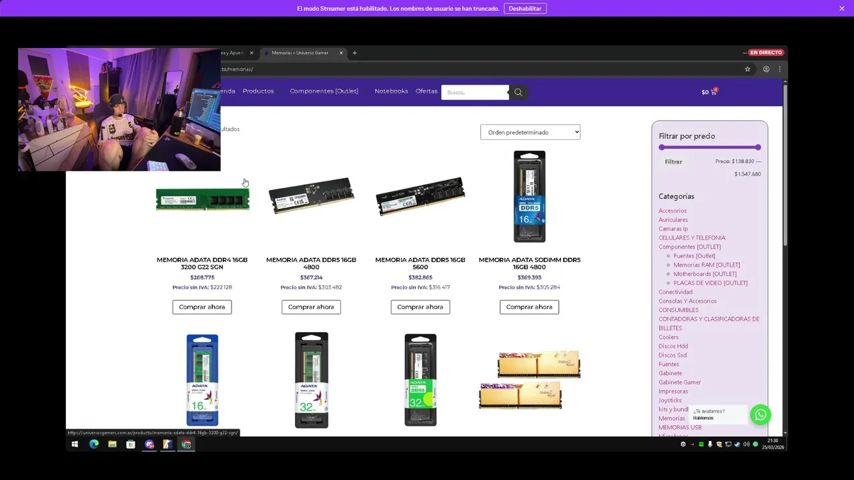Open the ADATA DDR5 16GB 5600 product image
Image resolution: width=854 pixels, height=480 pixels.
point(420,196)
